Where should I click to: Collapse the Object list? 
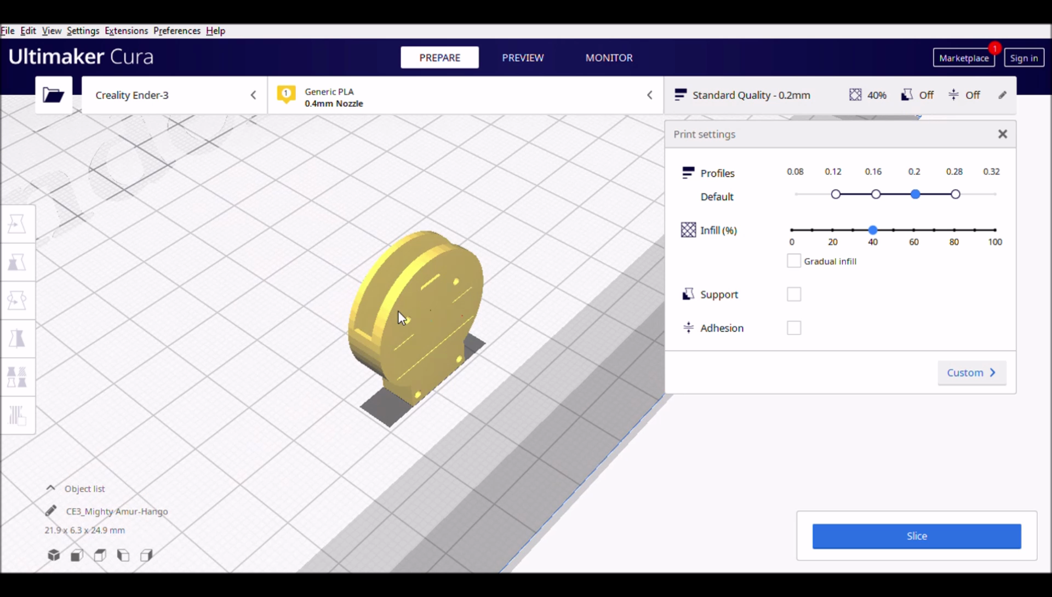point(50,488)
